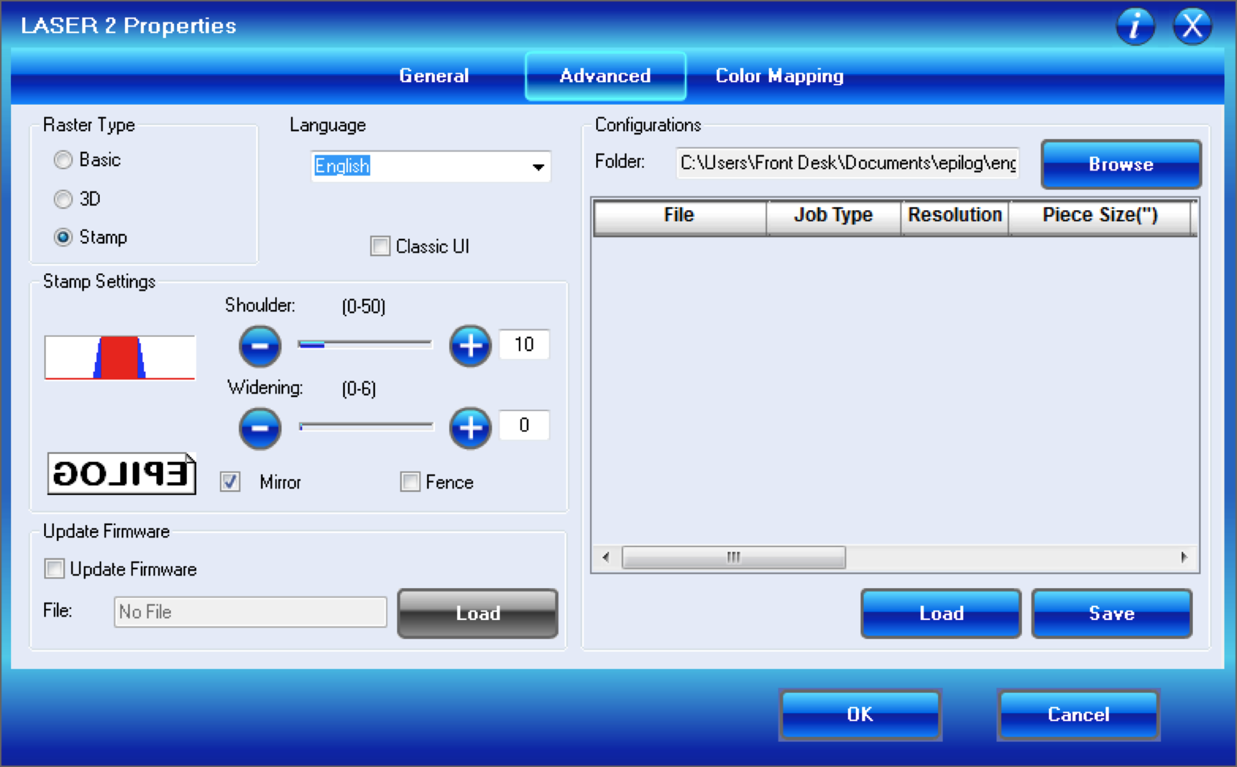Viewport: 1237px width, 767px height.
Task: Click the Shoulder slider track
Action: pyautogui.click(x=365, y=345)
